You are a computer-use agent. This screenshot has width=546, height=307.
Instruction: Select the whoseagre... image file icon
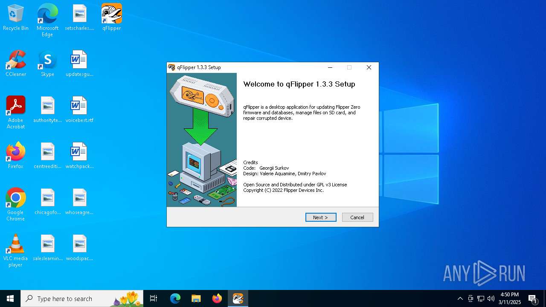pos(79,202)
